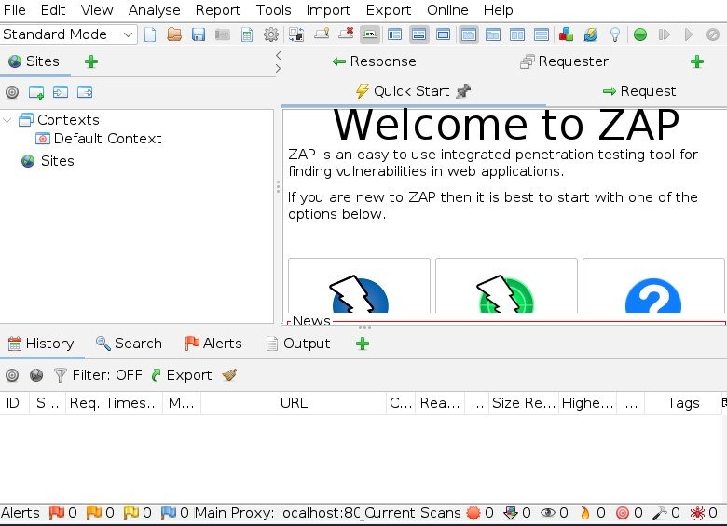
Task: Open the Export menu
Action: click(x=388, y=10)
